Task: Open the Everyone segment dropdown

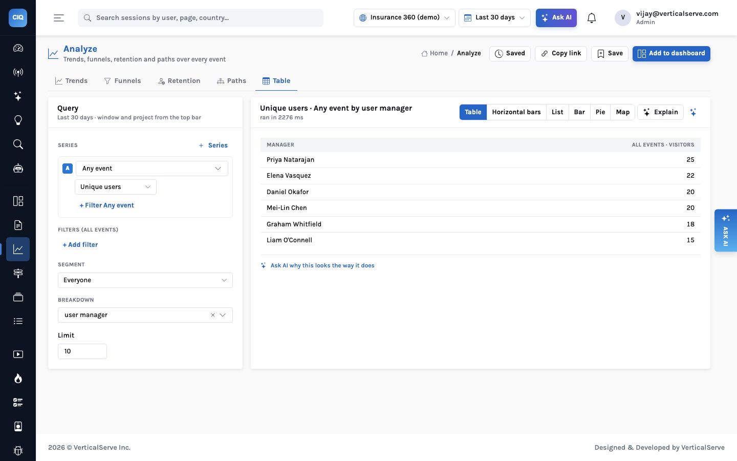Action: [145, 280]
